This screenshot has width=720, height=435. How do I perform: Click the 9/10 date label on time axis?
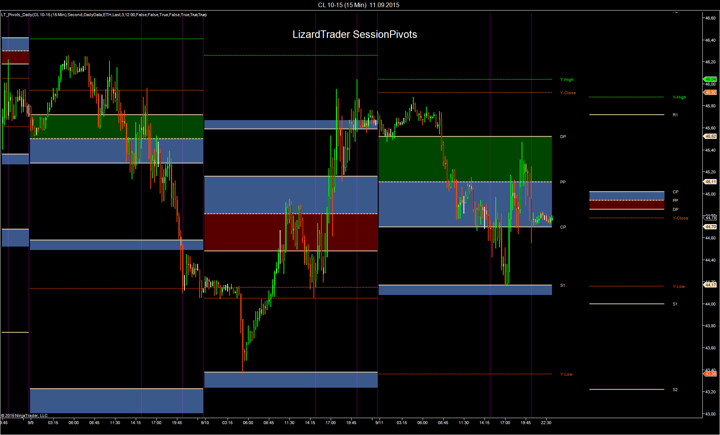coord(205,423)
